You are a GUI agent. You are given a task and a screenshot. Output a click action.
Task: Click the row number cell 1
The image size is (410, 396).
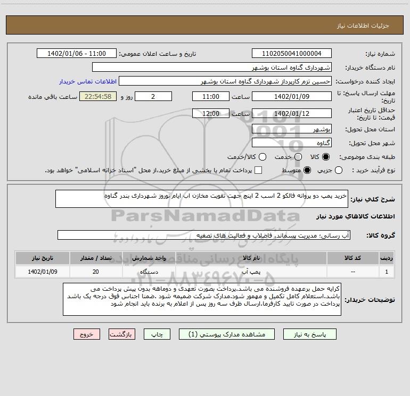pos(387,272)
